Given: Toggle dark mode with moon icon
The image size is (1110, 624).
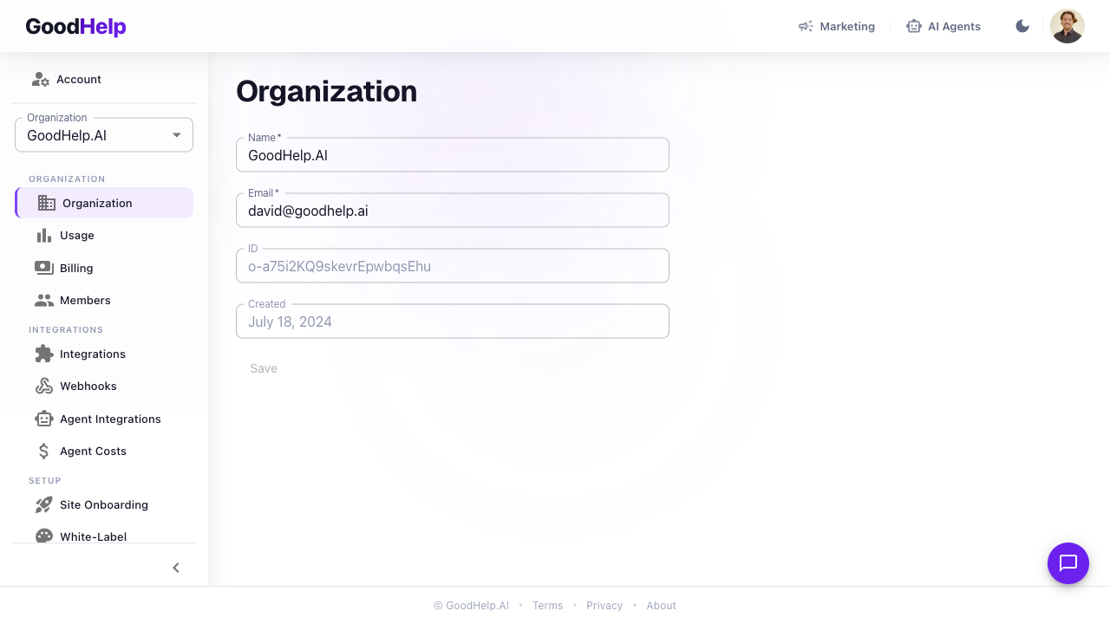Looking at the screenshot, I should tap(1022, 26).
